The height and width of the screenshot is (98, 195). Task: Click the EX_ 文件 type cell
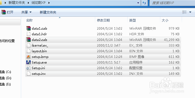[136, 45]
